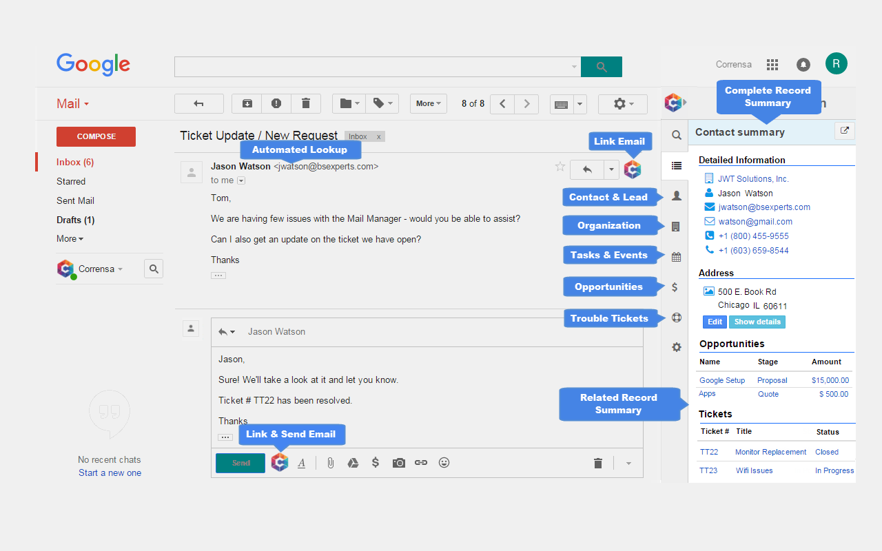Remove the Inbox label with x
This screenshot has width=882, height=551.
378,136
